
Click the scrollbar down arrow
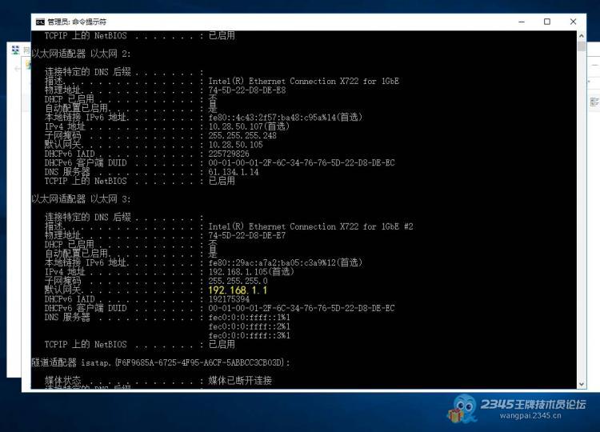tap(582, 385)
